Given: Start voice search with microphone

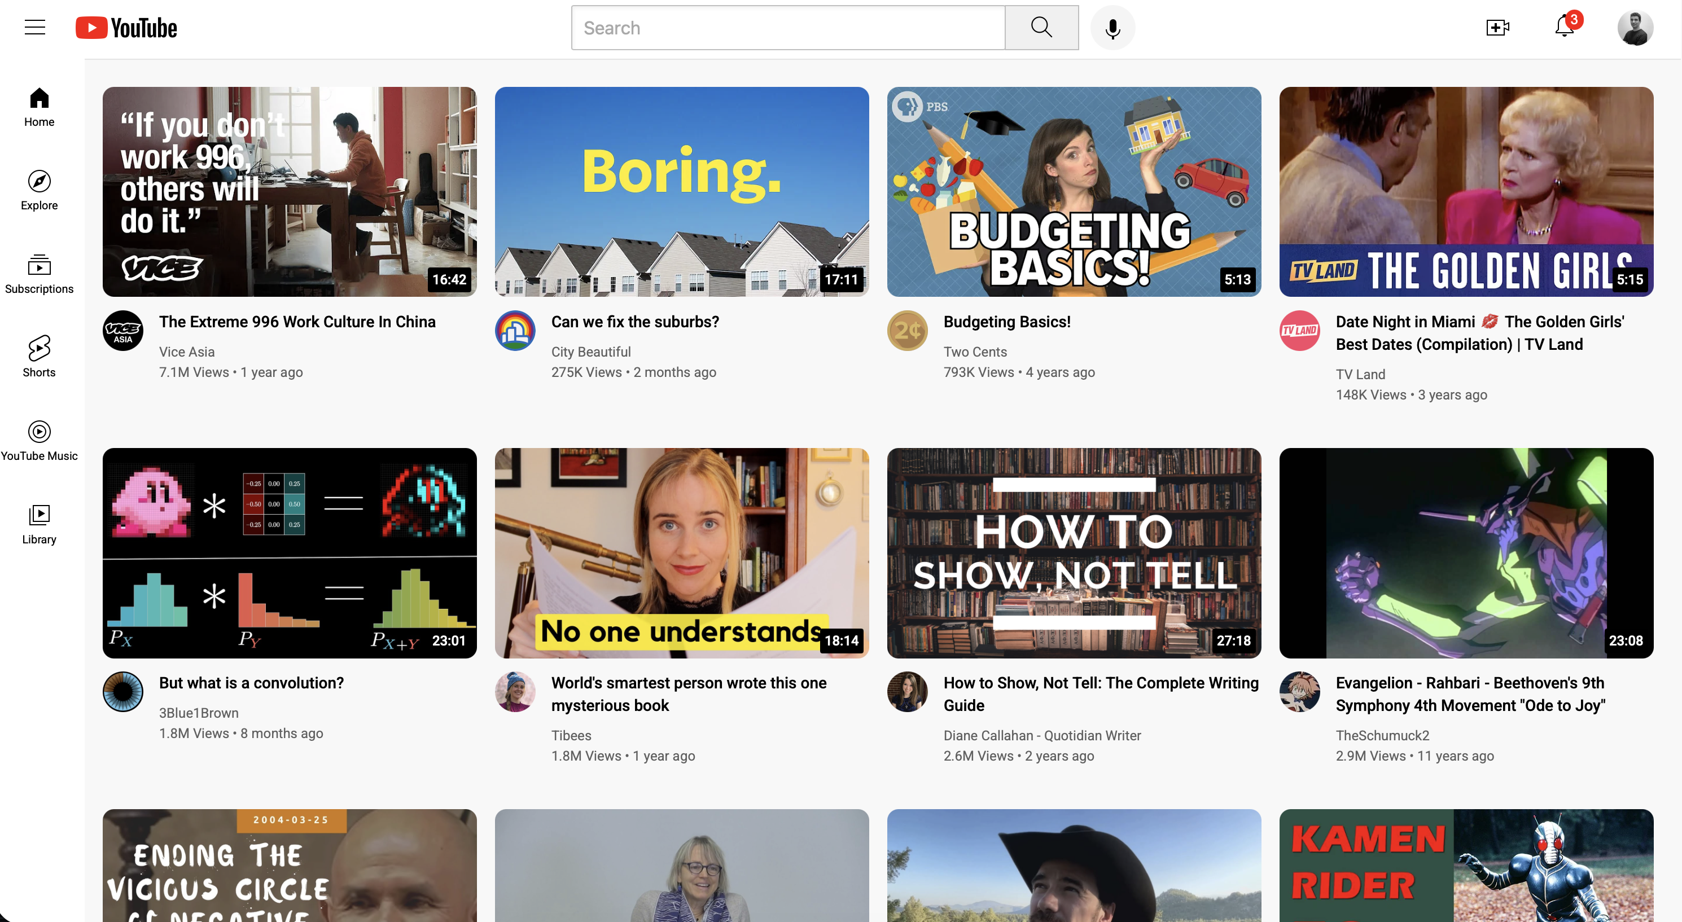Looking at the screenshot, I should coord(1113,28).
